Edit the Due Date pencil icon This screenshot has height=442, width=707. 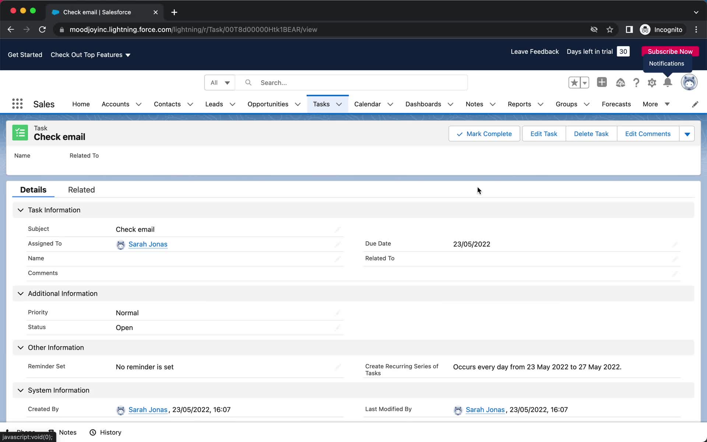tap(675, 244)
